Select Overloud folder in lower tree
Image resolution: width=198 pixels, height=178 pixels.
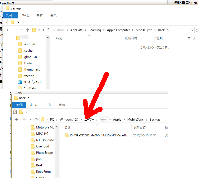pyautogui.click(x=40, y=146)
